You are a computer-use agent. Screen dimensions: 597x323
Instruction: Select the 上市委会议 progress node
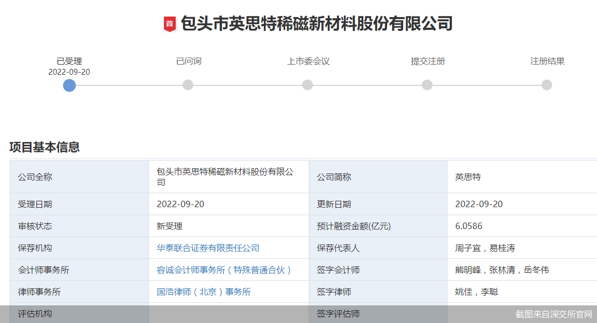point(307,85)
